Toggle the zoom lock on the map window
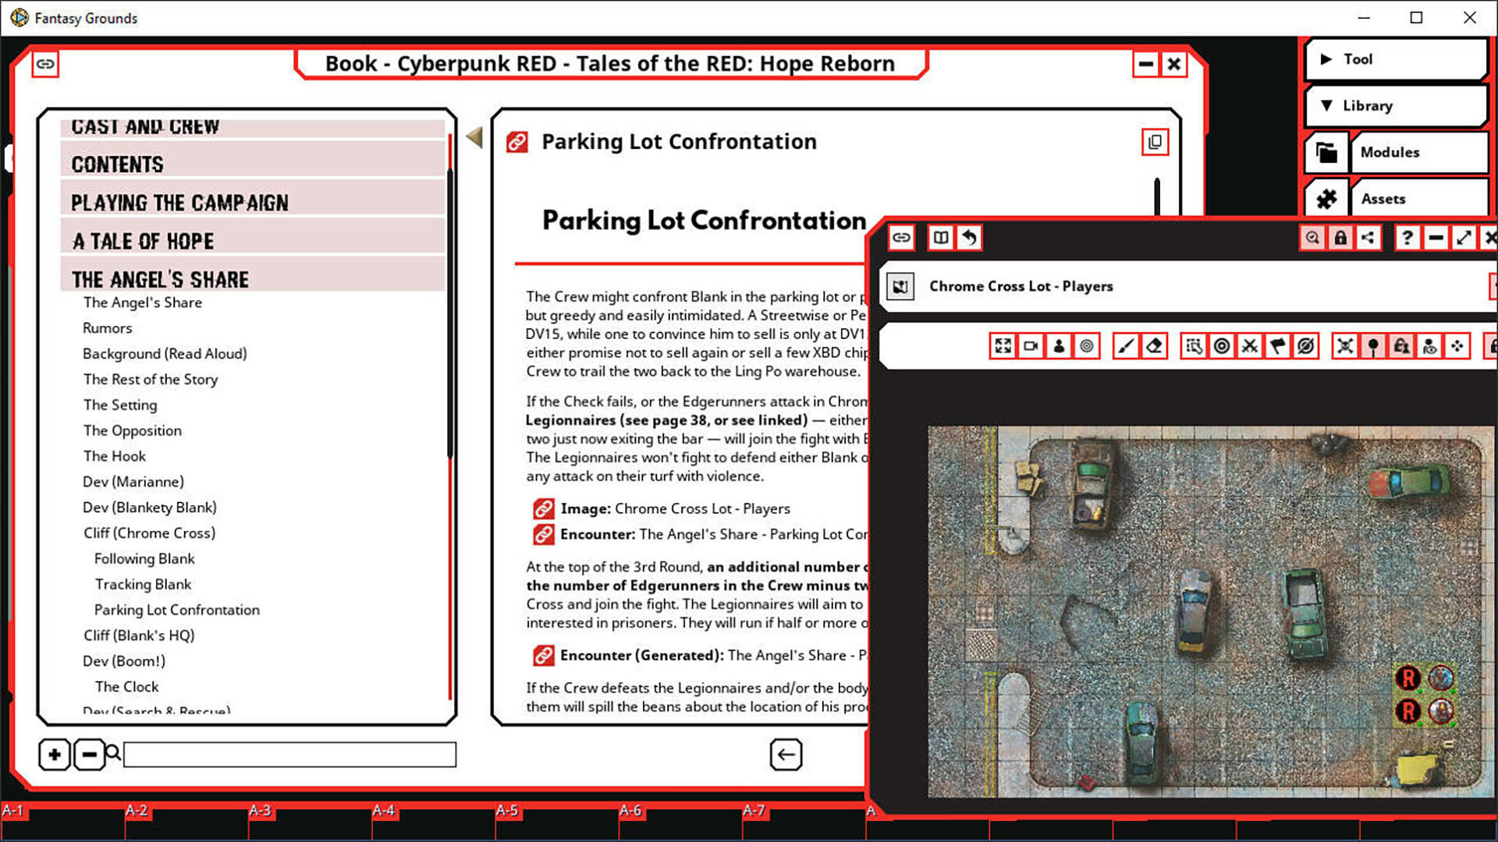The image size is (1498, 842). 1313,238
